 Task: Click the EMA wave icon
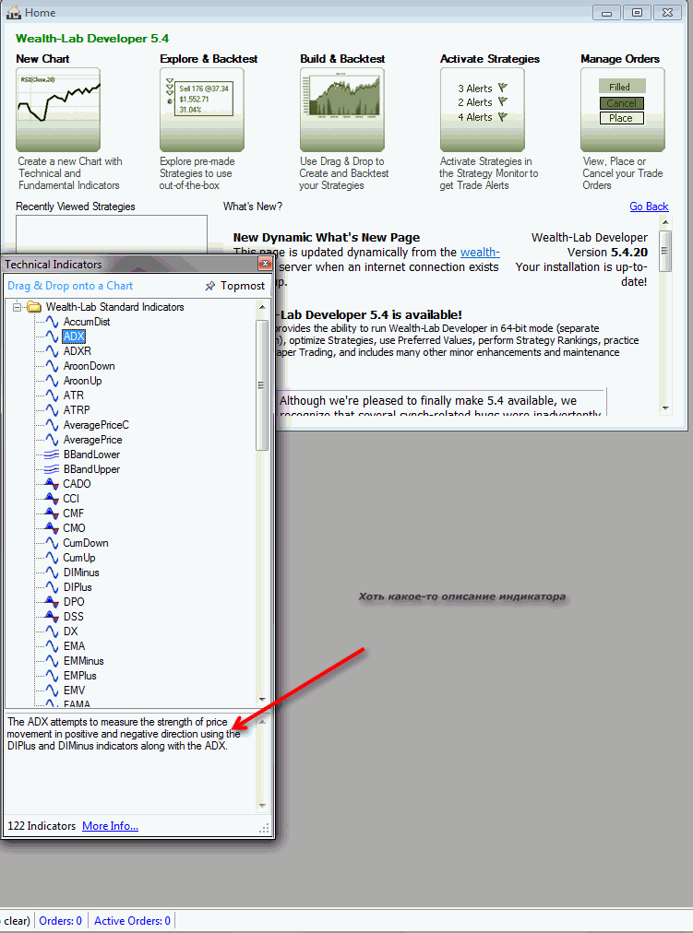pyautogui.click(x=52, y=646)
